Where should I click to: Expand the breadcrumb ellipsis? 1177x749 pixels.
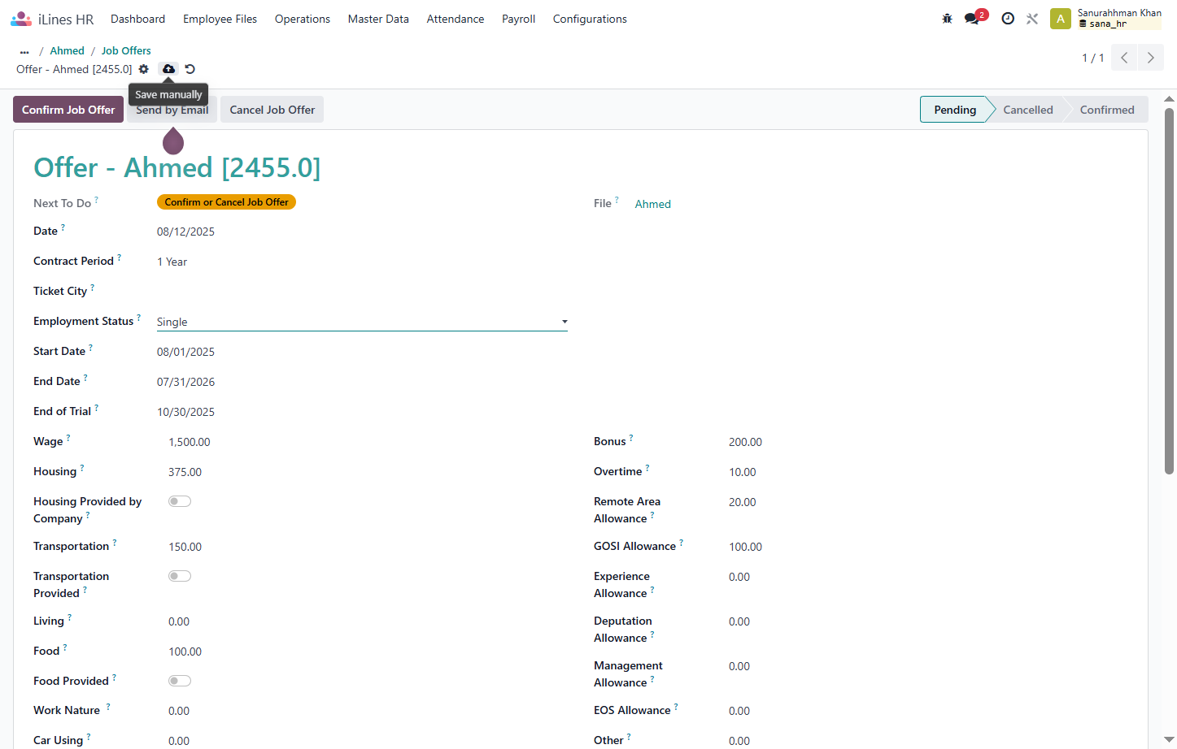point(24,51)
